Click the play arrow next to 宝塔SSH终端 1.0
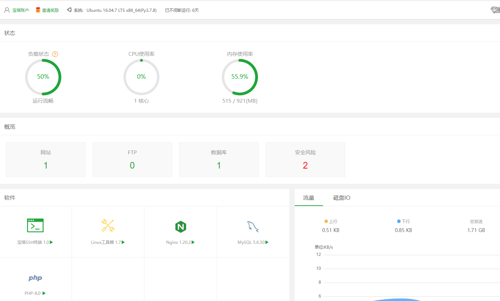The image size is (500, 301). click(52, 242)
